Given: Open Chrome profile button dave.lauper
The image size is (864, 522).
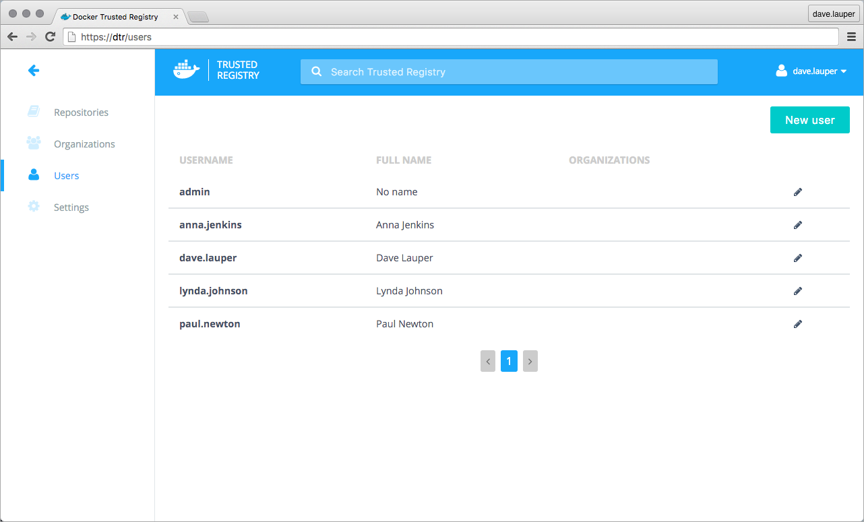Looking at the screenshot, I should pyautogui.click(x=834, y=14).
